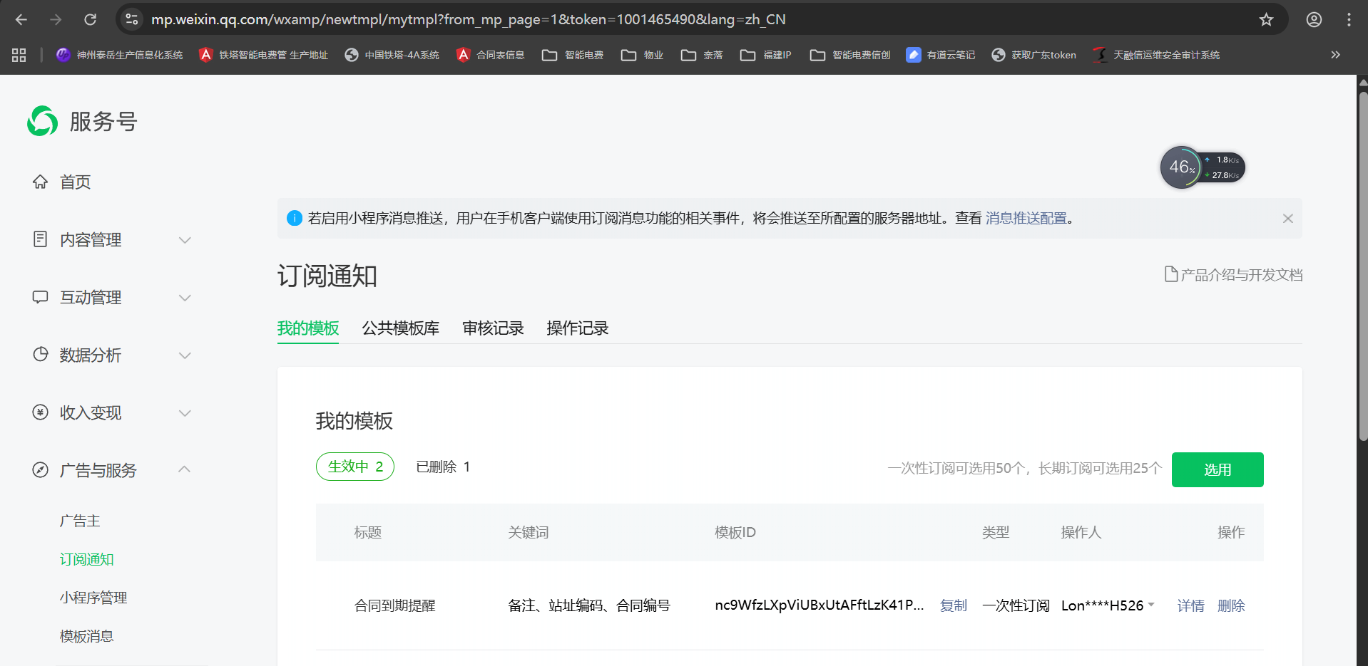This screenshot has width=1368, height=666.
Task: Click the page vertical scrollbar
Action: [1362, 267]
